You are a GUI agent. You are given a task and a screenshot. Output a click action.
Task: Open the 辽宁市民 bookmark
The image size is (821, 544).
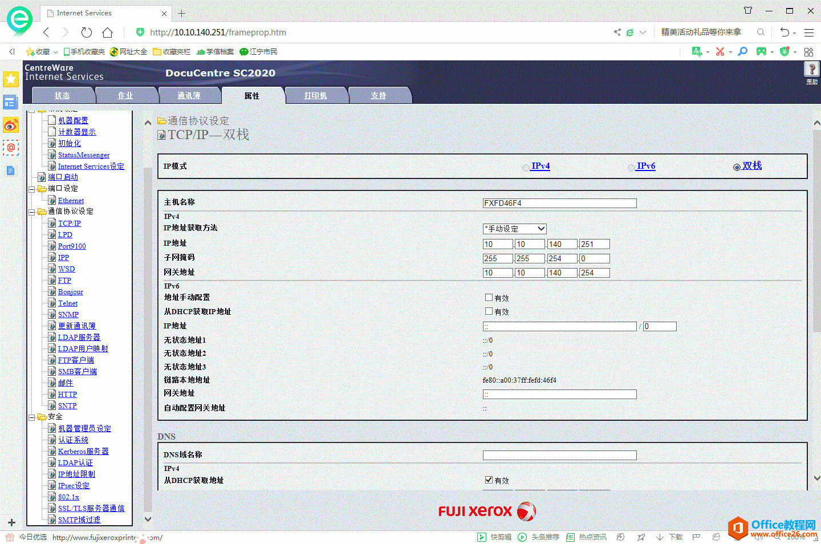click(x=258, y=52)
